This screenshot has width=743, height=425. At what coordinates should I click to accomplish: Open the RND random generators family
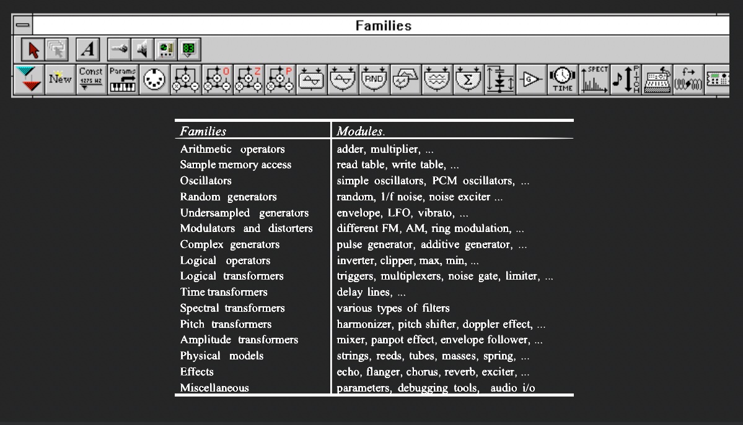(373, 79)
